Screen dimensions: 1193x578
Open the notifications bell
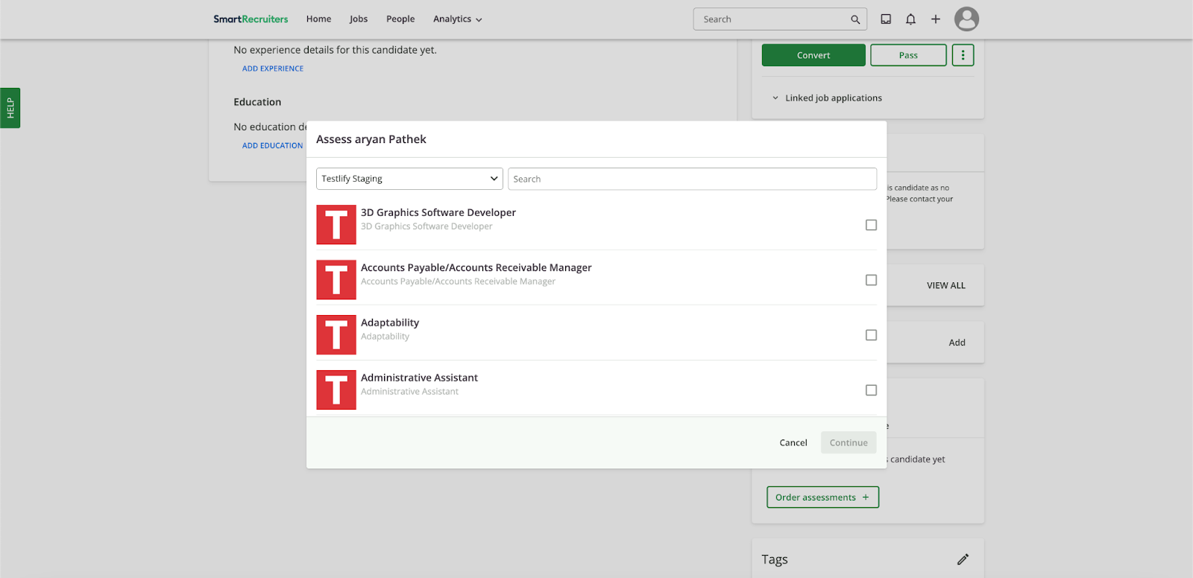tap(910, 19)
